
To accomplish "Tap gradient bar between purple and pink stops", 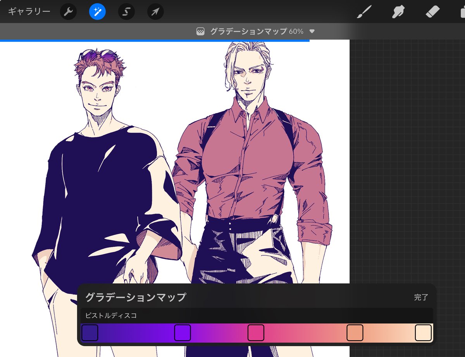I will click(x=219, y=333).
